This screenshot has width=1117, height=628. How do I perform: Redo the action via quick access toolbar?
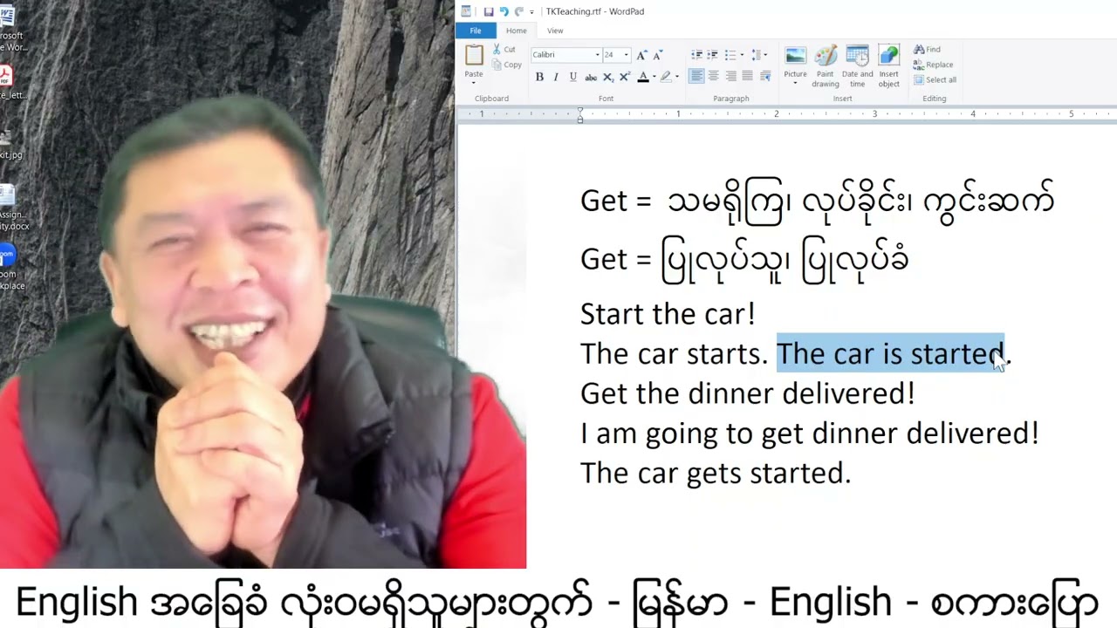pos(518,11)
